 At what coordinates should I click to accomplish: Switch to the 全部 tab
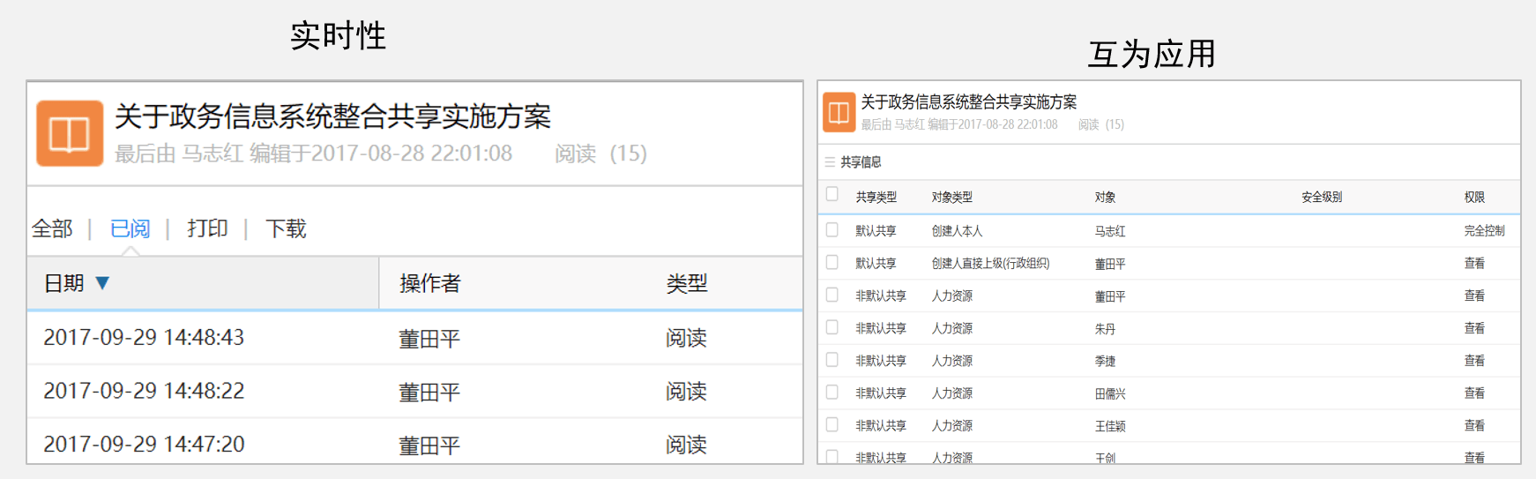tap(52, 229)
